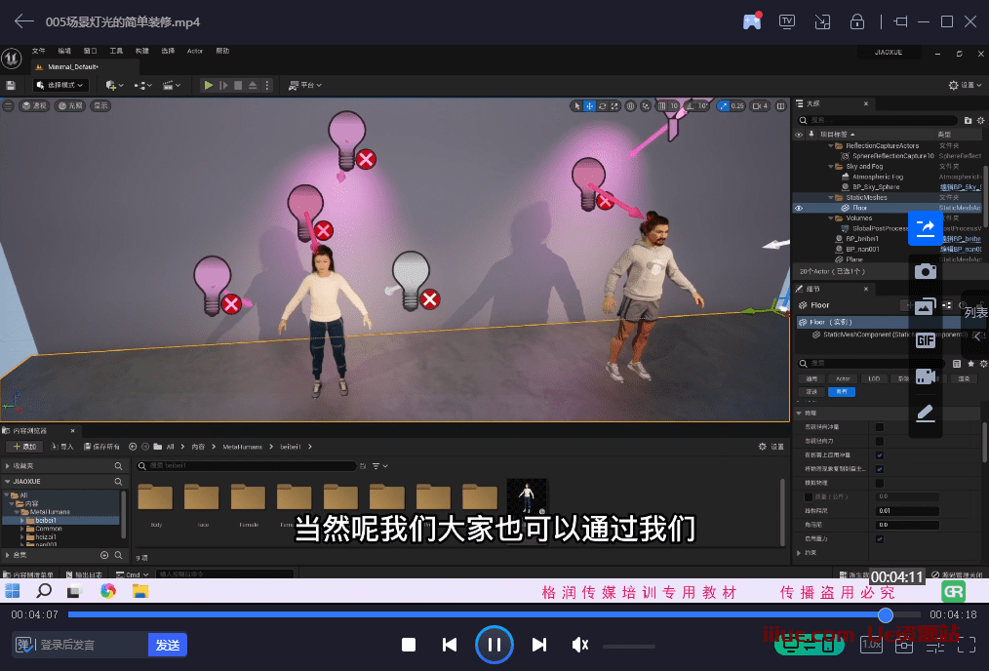
Task: Toggle pin window on top
Action: (x=900, y=21)
